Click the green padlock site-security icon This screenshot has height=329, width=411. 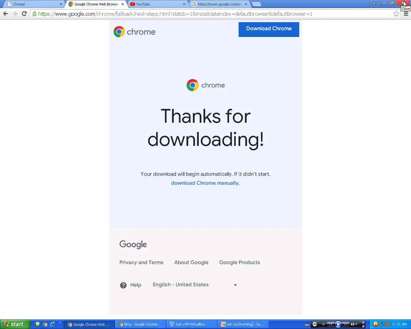coord(34,14)
